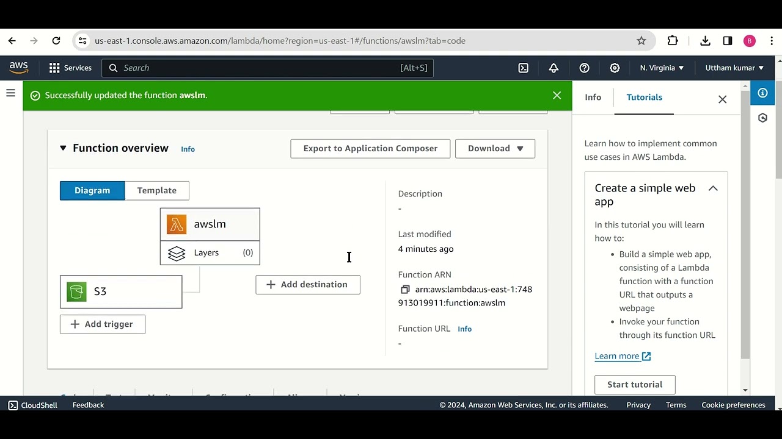Click the Feedback link in footer
Viewport: 782px width, 439px height.
click(88, 405)
